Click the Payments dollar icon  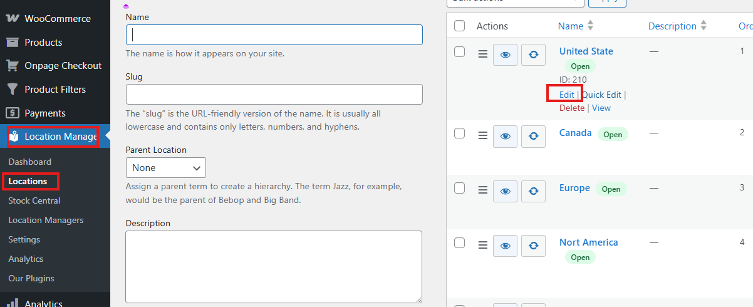tap(12, 113)
